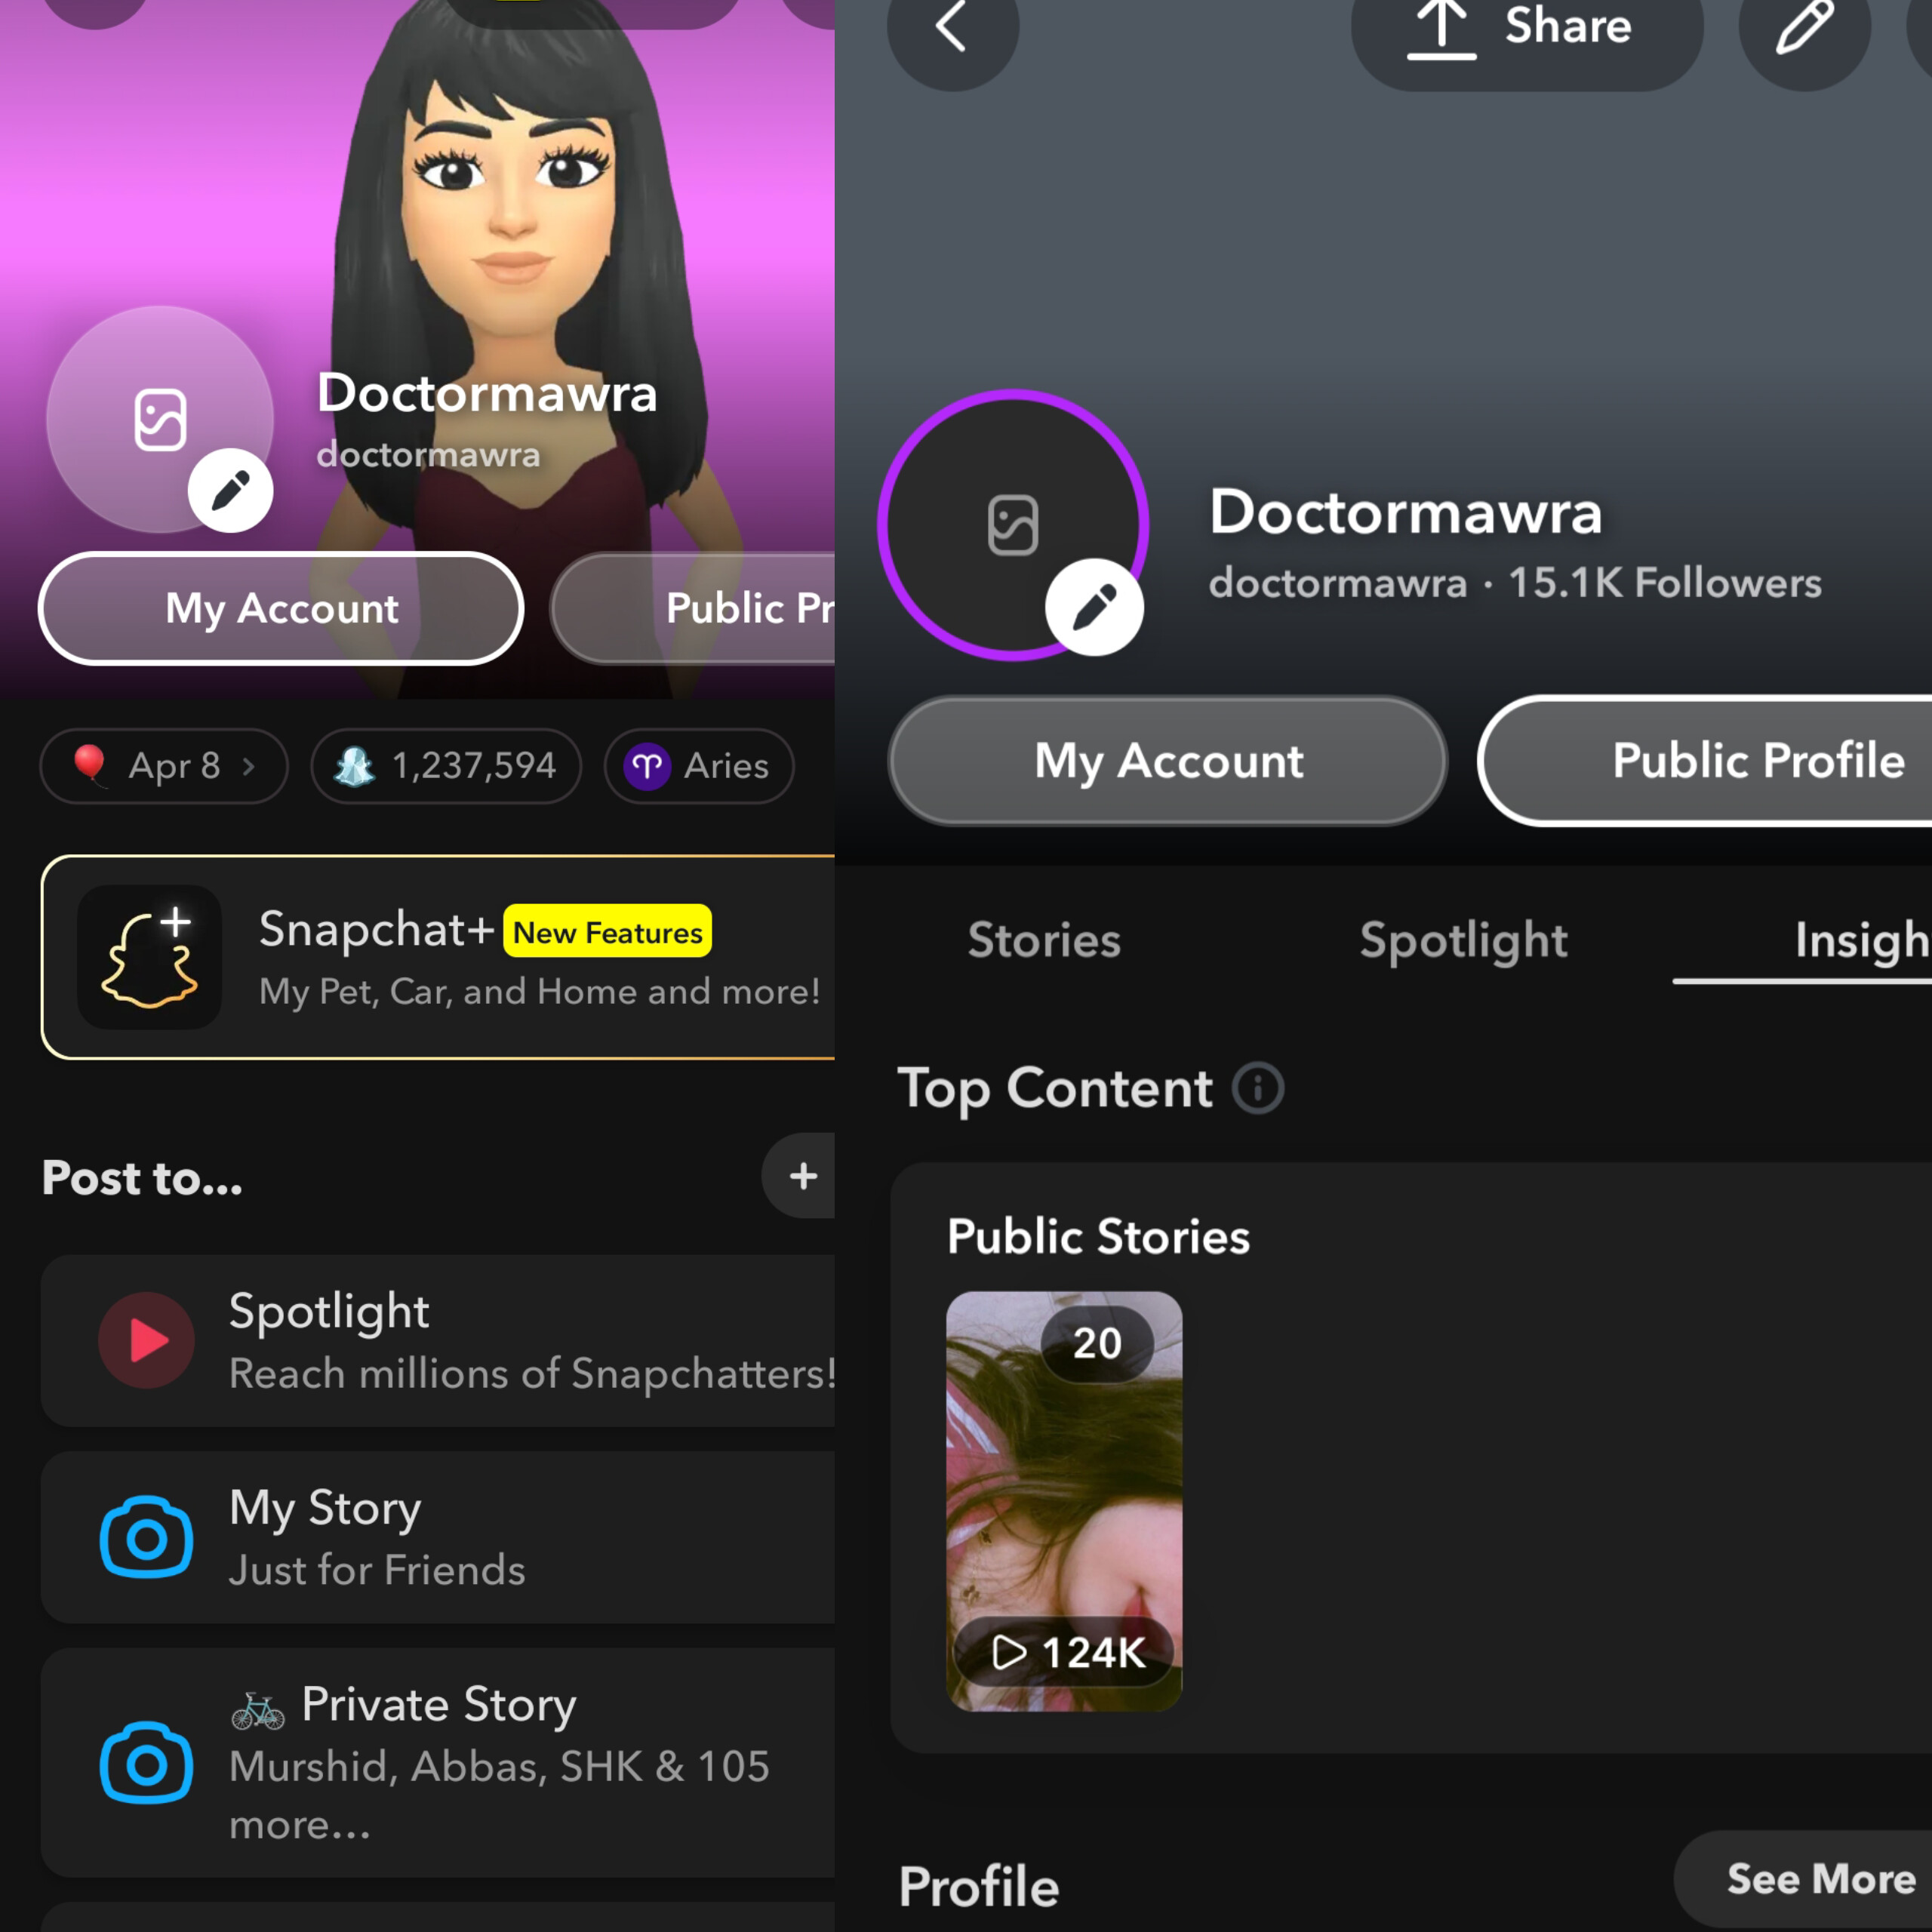Select Spotlight in Post to list
The width and height of the screenshot is (1932, 1932).
point(438,1340)
